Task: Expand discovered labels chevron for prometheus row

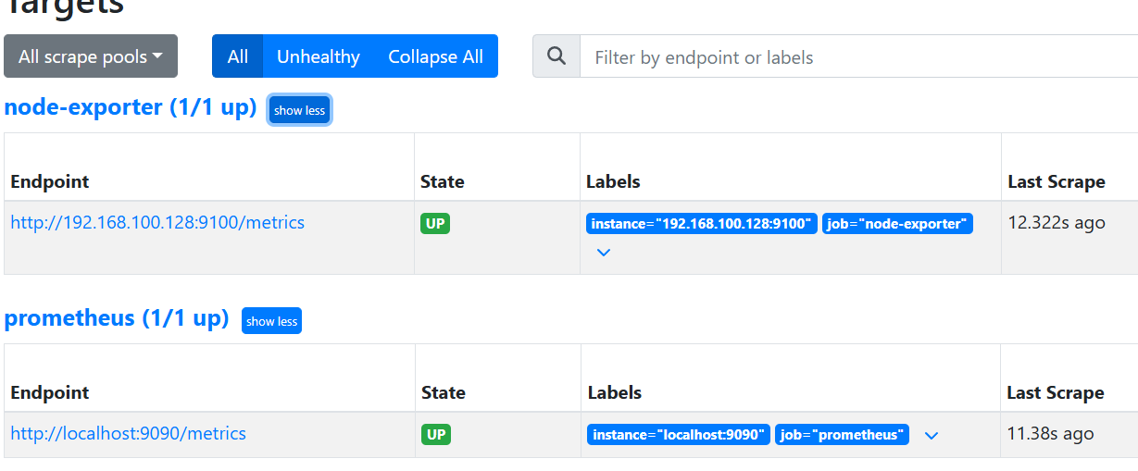Action: (x=932, y=435)
